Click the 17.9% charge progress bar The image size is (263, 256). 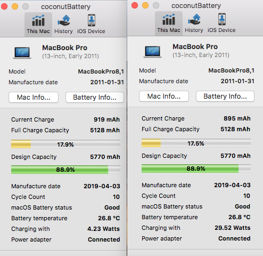pyautogui.click(x=65, y=144)
